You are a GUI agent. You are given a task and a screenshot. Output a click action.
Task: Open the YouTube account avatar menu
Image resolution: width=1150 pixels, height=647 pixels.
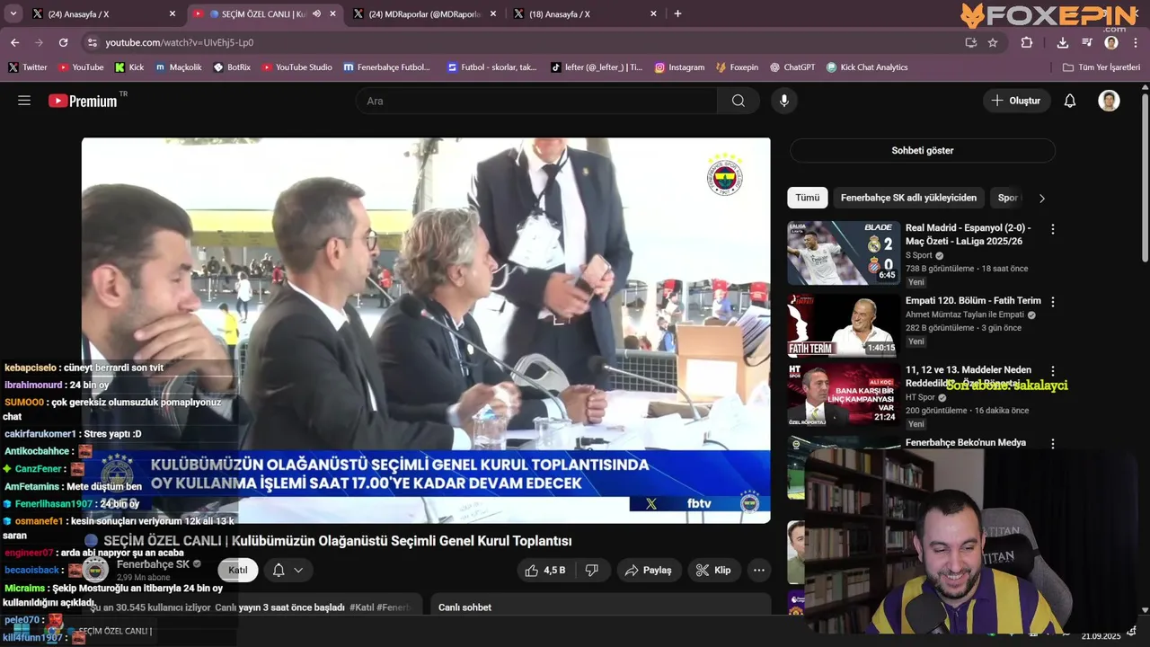1110,101
